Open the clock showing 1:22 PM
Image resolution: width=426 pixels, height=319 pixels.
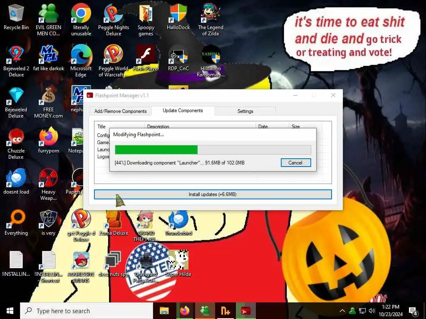tap(391, 311)
